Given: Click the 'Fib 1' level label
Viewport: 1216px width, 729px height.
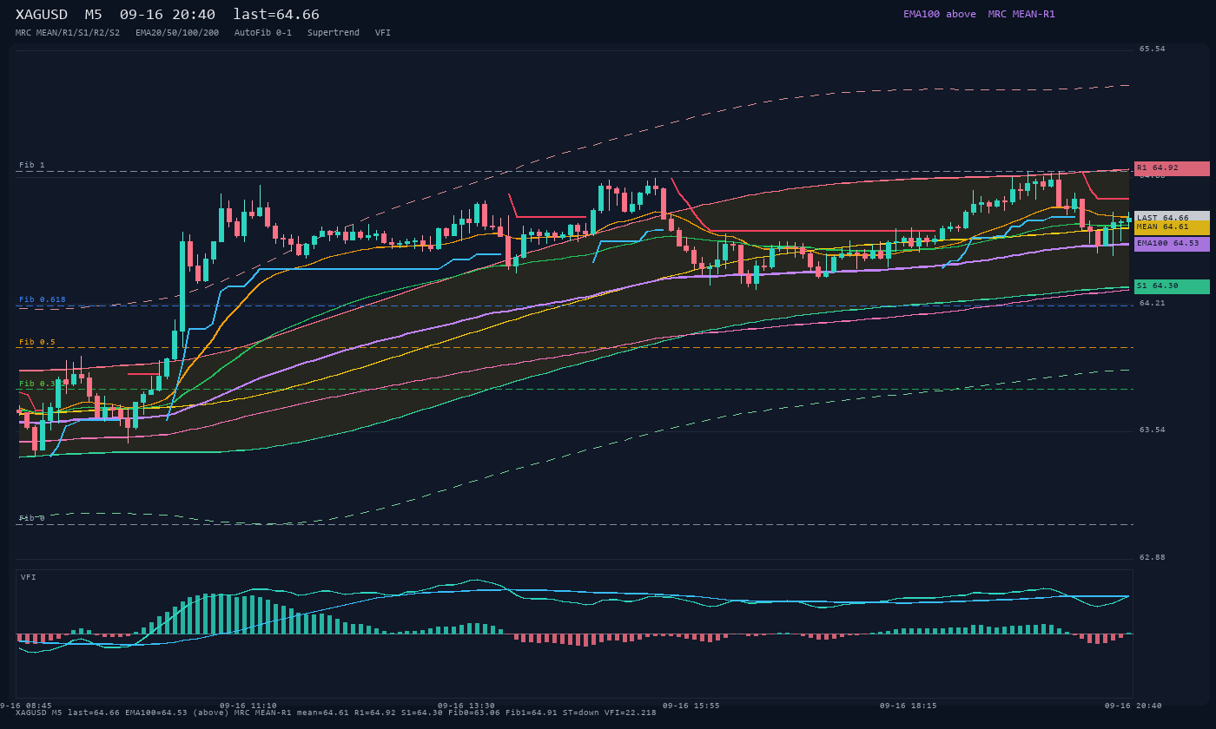Looking at the screenshot, I should point(32,165).
